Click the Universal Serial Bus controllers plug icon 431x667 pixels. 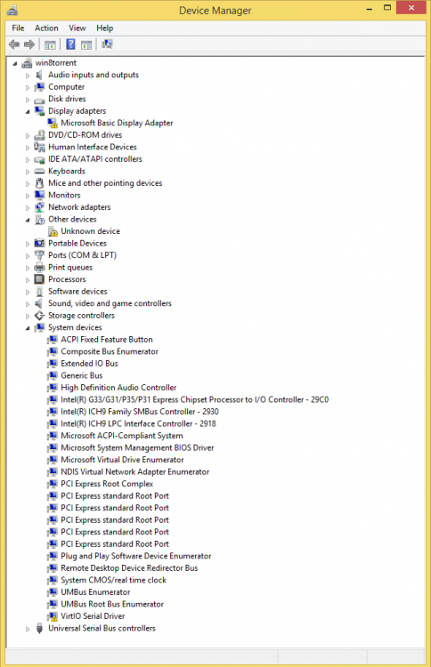[x=39, y=628]
